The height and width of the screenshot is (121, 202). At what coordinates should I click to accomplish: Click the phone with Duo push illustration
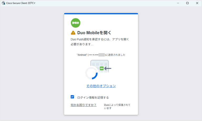pyautogui.click(x=101, y=67)
